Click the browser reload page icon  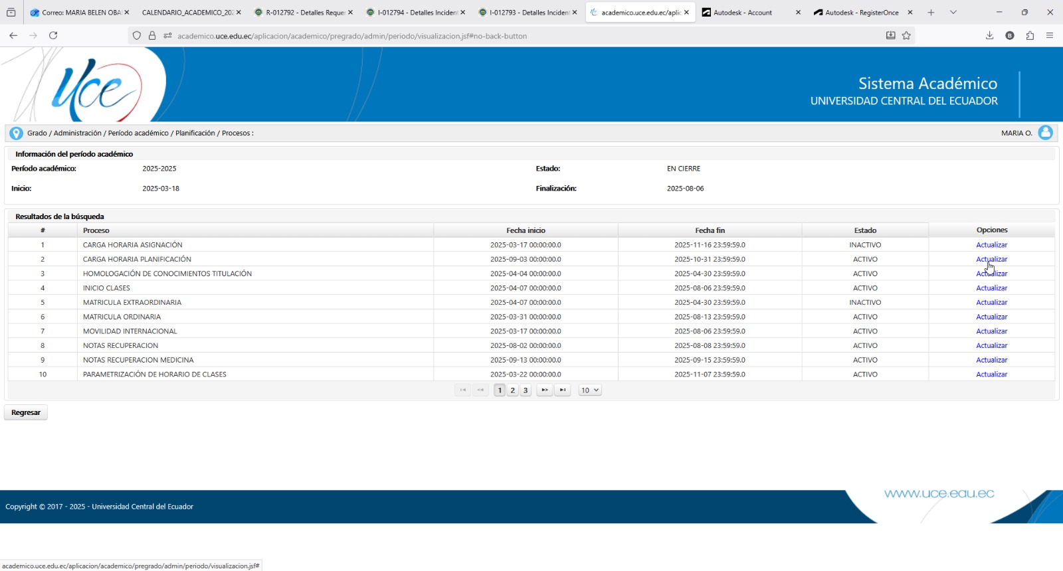click(x=53, y=35)
